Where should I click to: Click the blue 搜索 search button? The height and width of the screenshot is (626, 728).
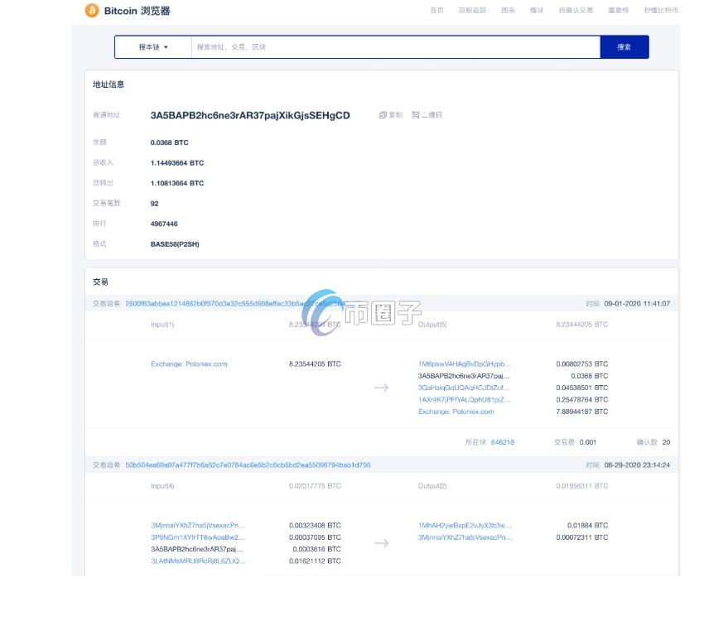pyautogui.click(x=624, y=47)
